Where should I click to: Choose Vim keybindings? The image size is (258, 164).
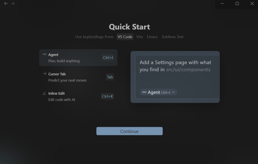(x=140, y=37)
